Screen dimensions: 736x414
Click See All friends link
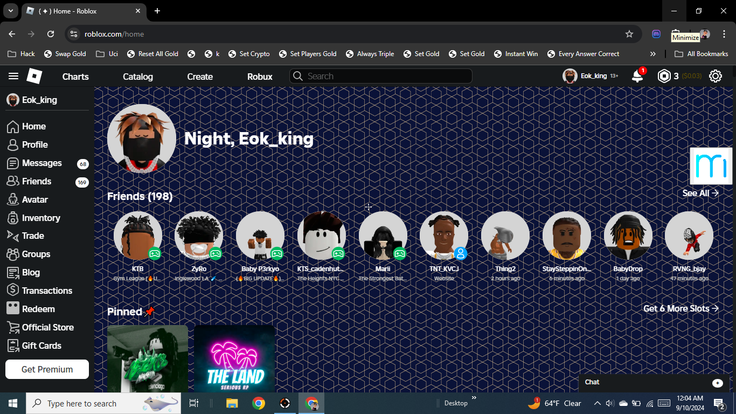point(700,193)
